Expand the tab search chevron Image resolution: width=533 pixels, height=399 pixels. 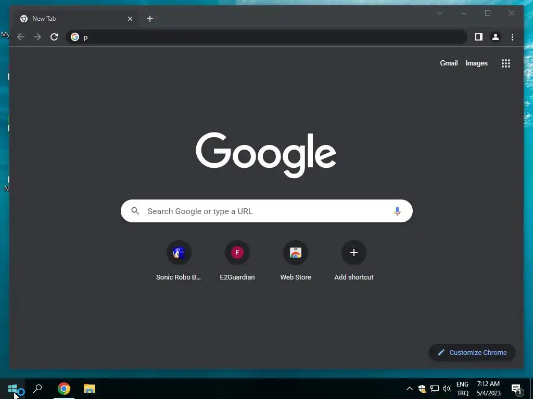tap(439, 13)
